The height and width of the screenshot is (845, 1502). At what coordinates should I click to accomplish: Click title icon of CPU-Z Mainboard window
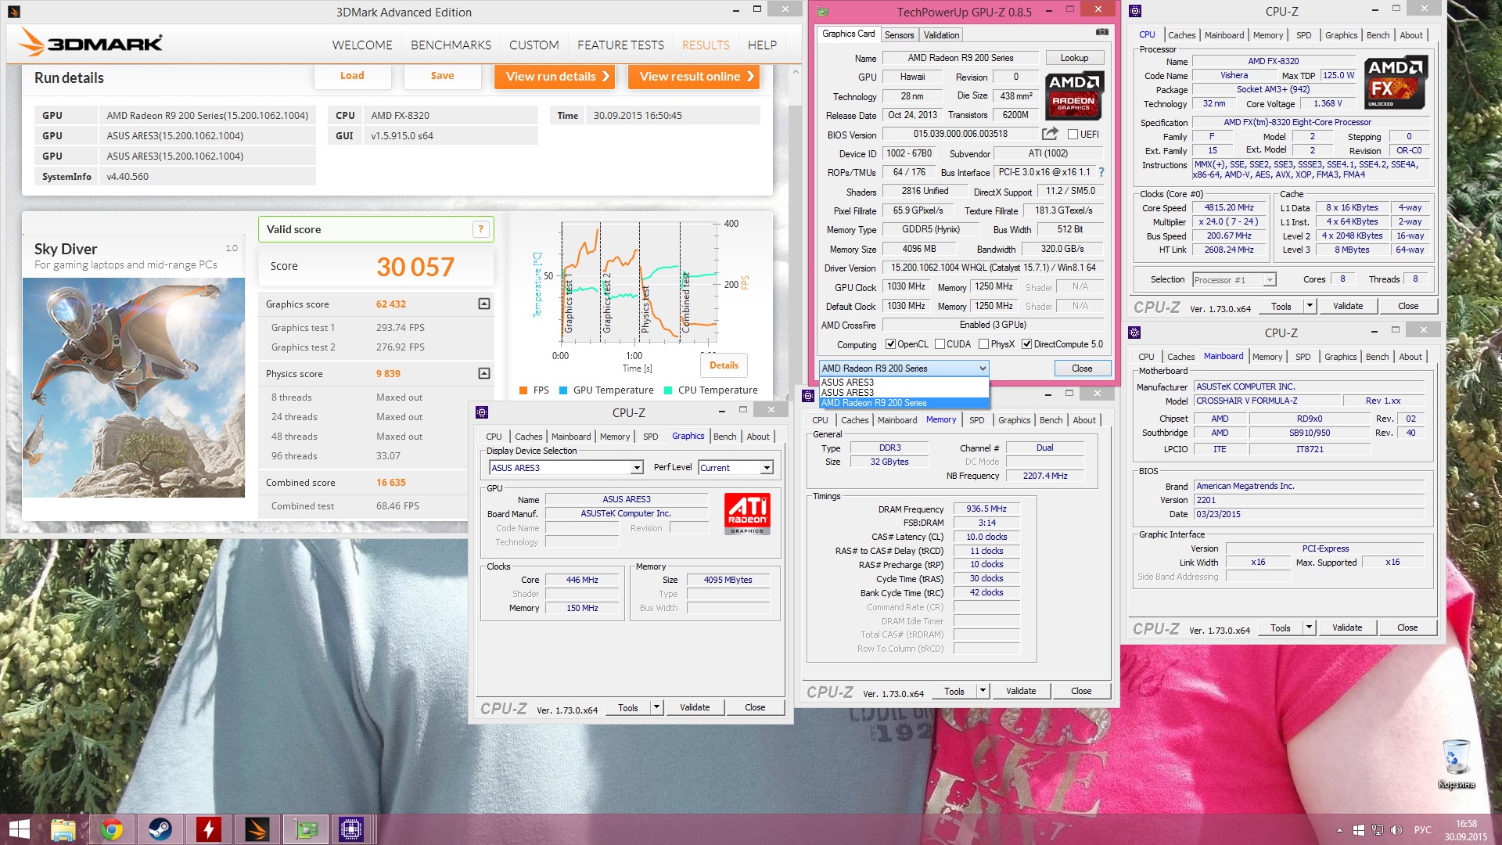1134,333
